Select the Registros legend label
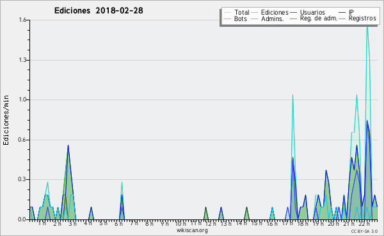The height and width of the screenshot is (236, 384). 362,18
